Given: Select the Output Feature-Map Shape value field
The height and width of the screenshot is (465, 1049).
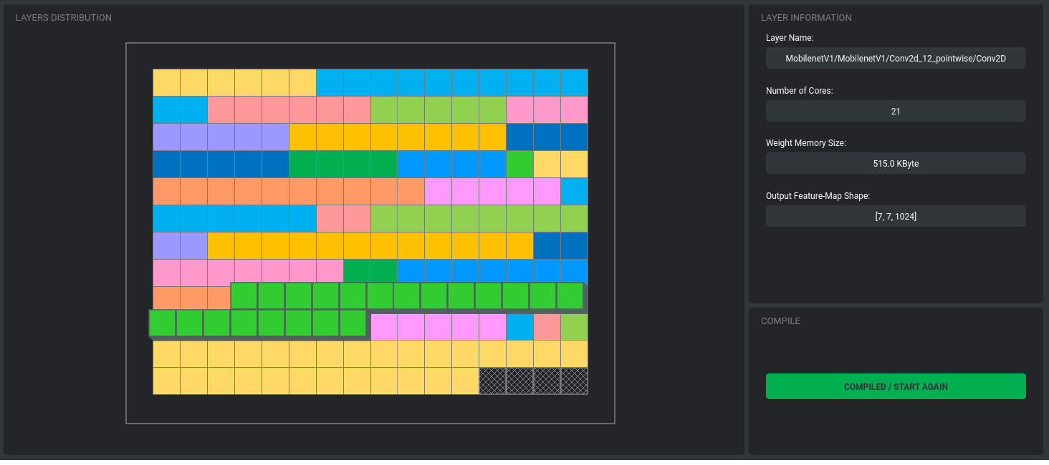Looking at the screenshot, I should [896, 216].
